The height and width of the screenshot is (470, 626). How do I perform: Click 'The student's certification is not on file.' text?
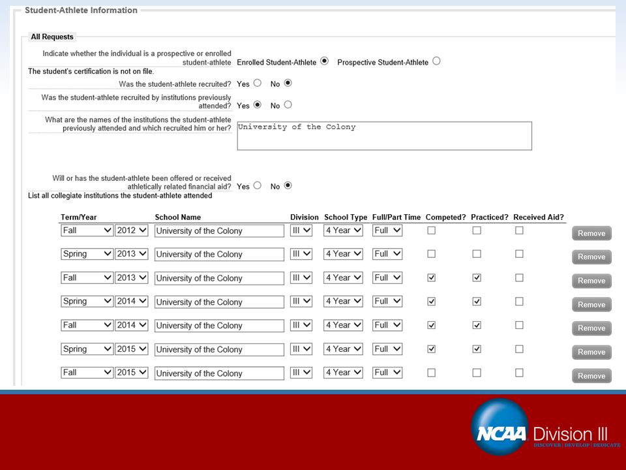tap(91, 71)
